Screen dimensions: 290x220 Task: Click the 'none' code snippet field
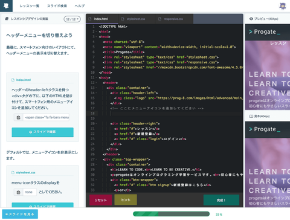(30, 192)
